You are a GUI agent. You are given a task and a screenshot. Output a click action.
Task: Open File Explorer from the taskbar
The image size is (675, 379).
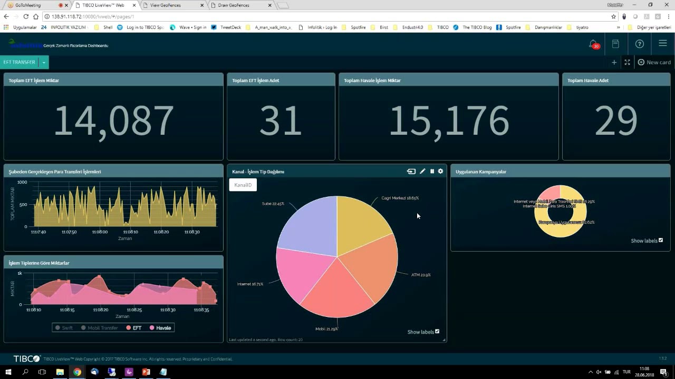[60, 372]
